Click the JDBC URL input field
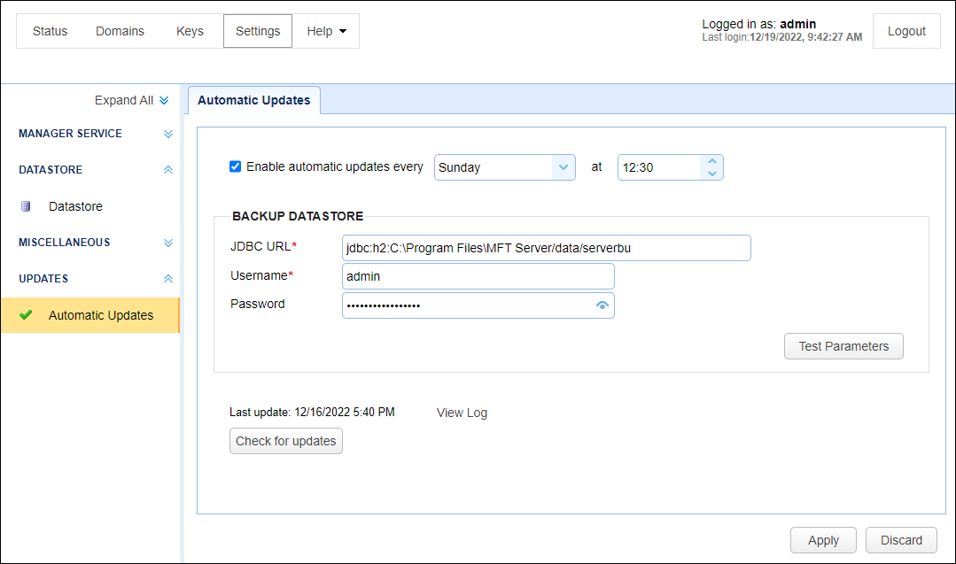This screenshot has width=956, height=564. (547, 248)
